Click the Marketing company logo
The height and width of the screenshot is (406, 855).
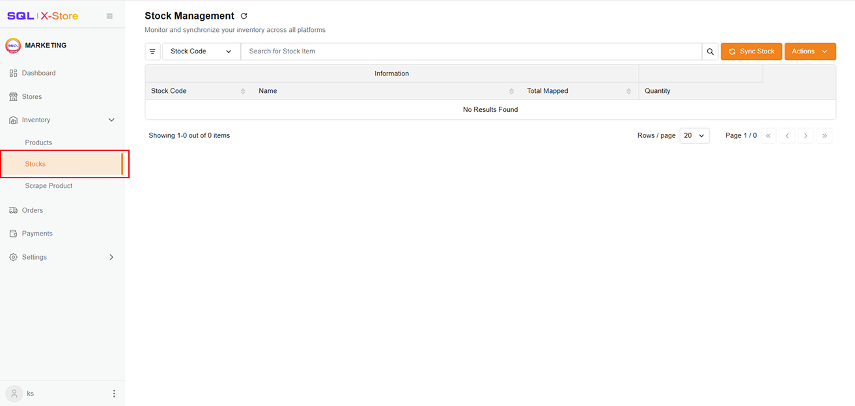click(13, 46)
